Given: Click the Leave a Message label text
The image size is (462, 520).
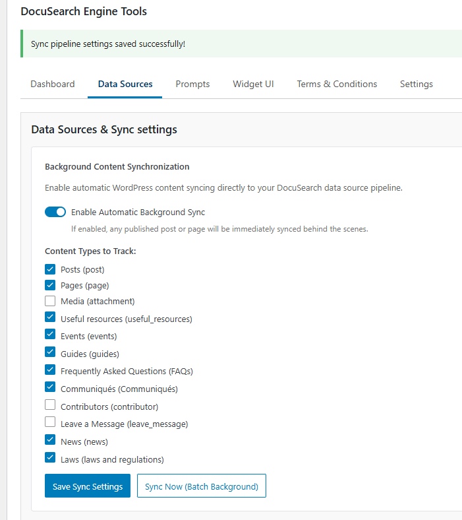Looking at the screenshot, I should tap(124, 424).
